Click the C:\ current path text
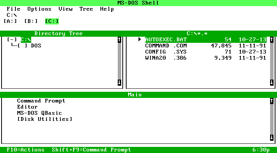This screenshot has width=277, height=153. click(12, 15)
